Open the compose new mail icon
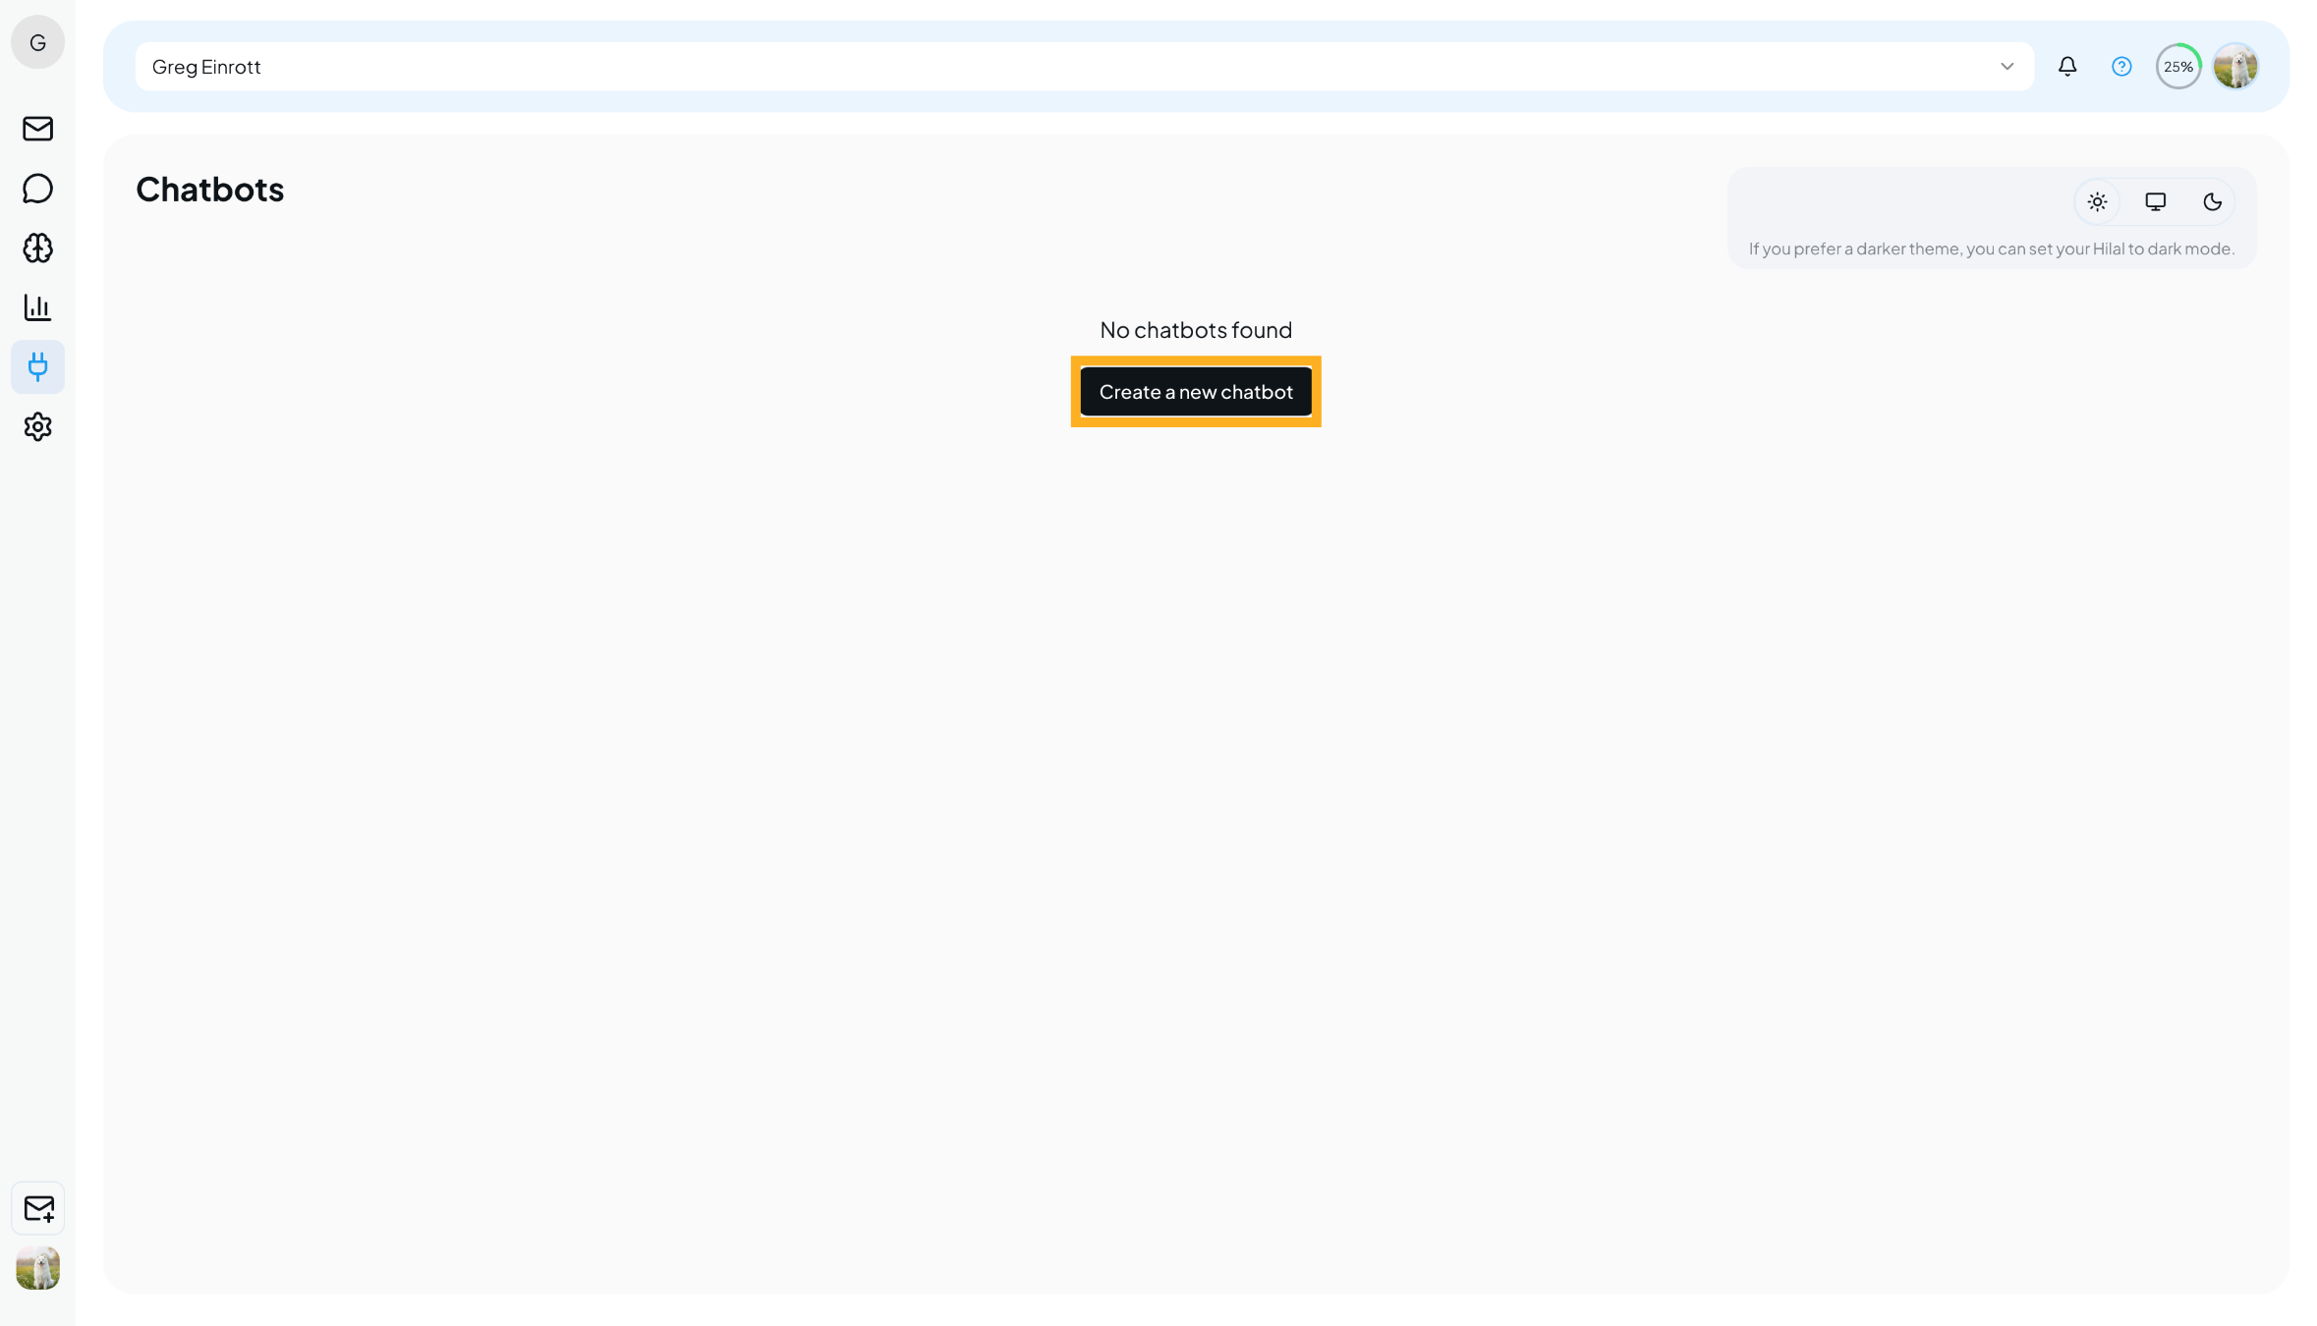 (37, 1208)
